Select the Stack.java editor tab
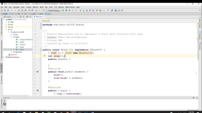The image size is (202, 113). 39,17
